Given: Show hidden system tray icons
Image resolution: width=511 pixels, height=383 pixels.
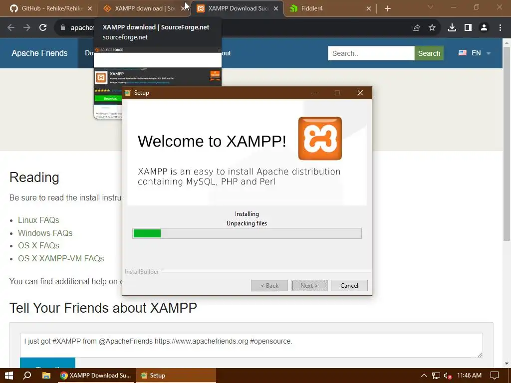Looking at the screenshot, I should click(x=424, y=376).
